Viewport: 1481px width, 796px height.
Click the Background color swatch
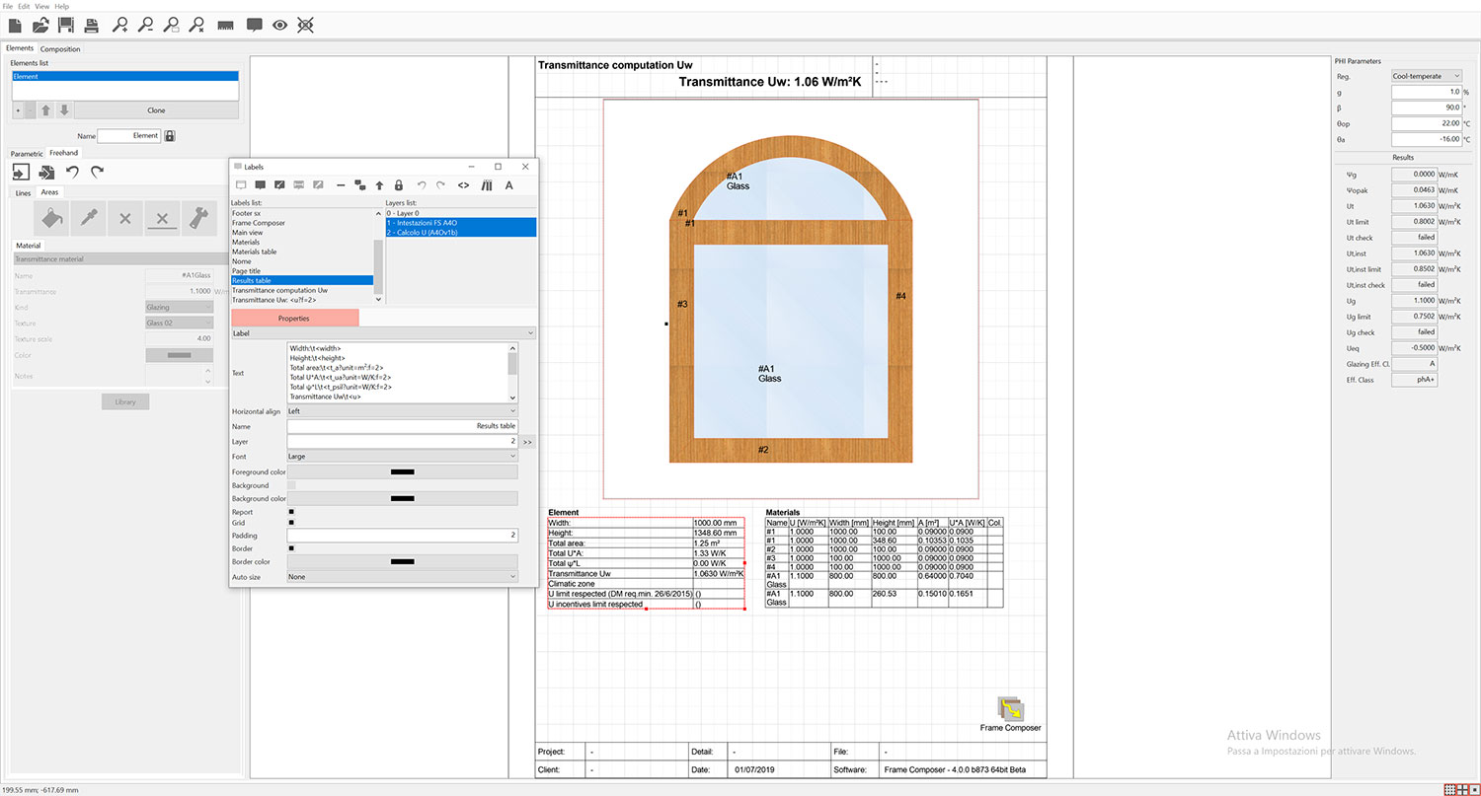point(403,499)
